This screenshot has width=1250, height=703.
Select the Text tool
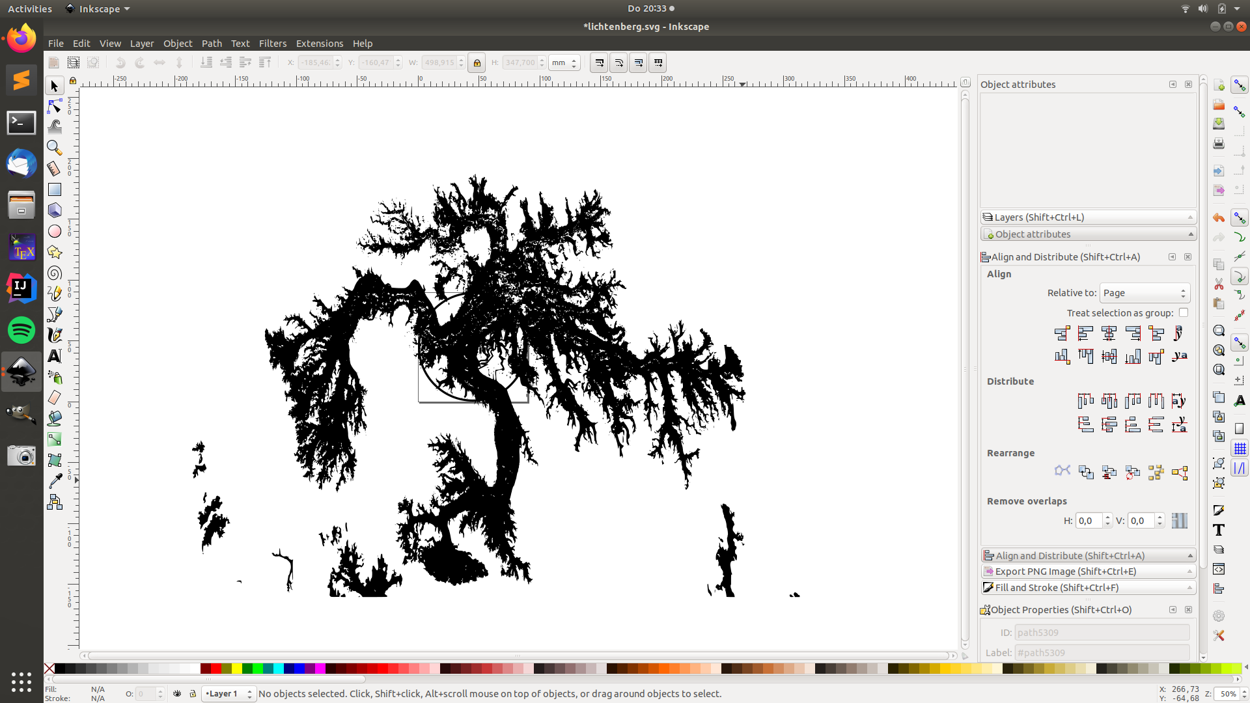click(x=54, y=356)
